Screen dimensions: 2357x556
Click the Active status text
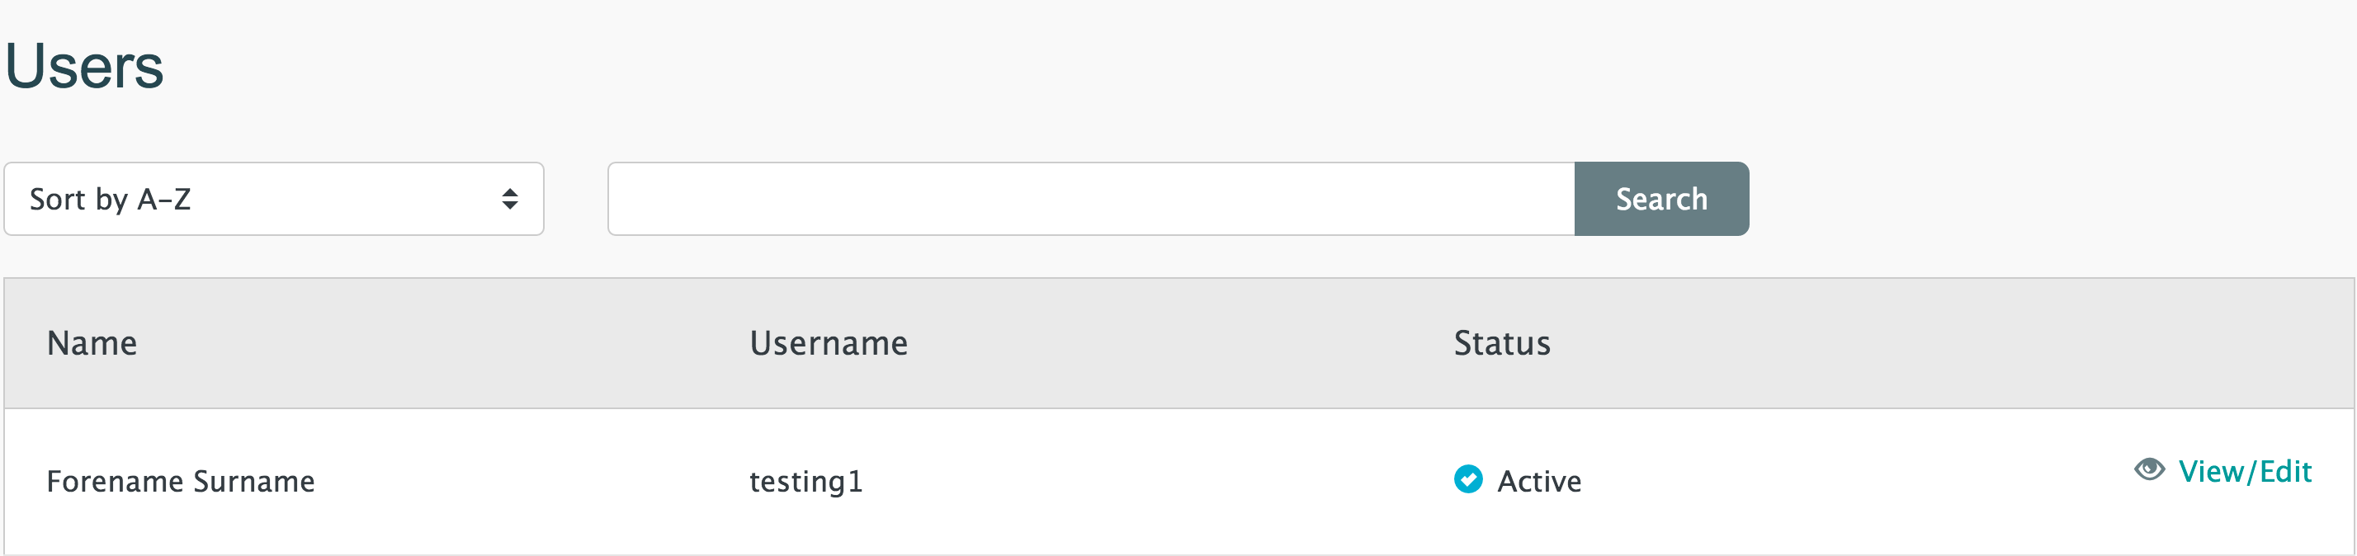click(1539, 482)
